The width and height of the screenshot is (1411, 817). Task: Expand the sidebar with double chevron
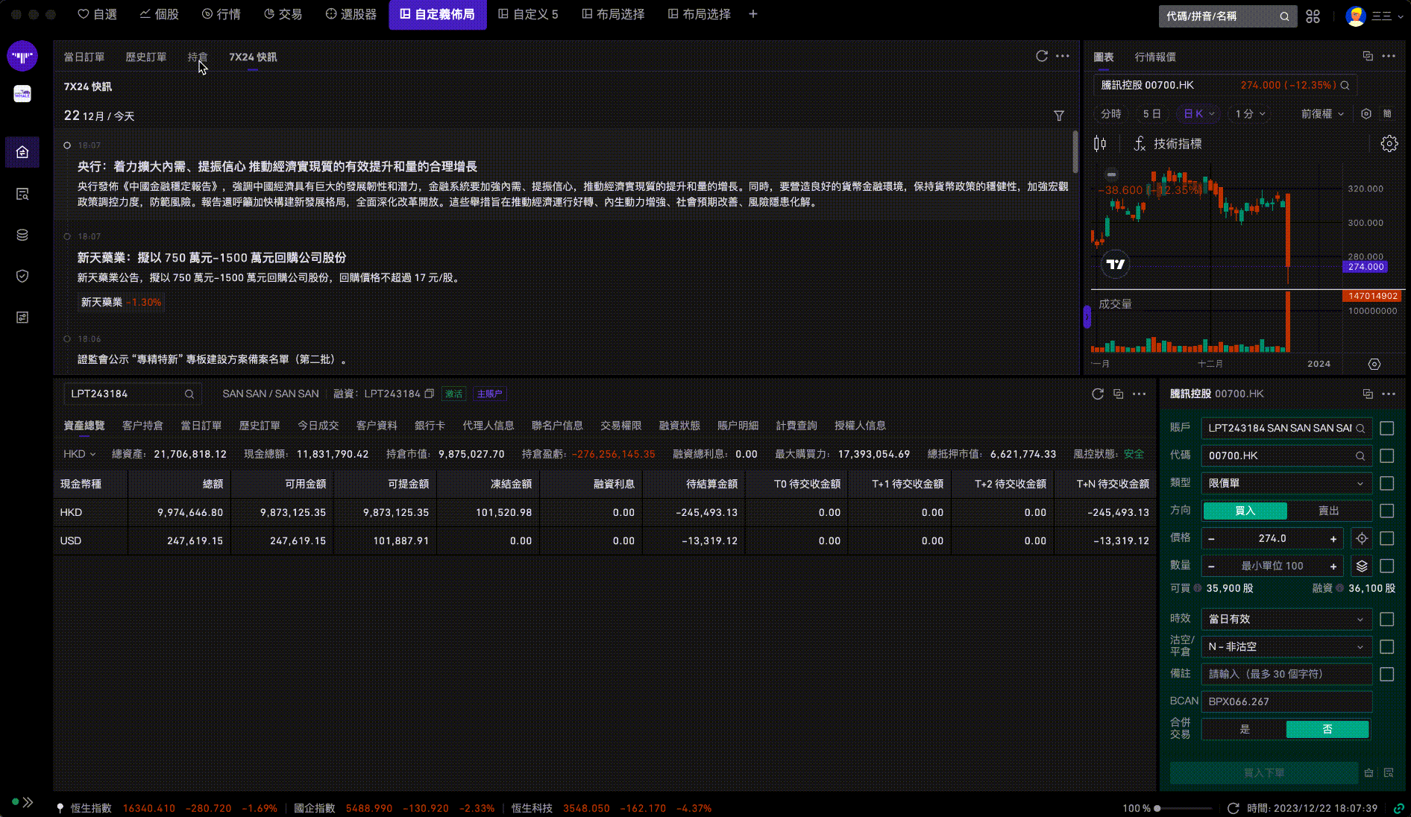28,802
